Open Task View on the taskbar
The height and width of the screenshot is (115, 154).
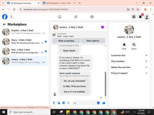pyautogui.click(x=54, y=112)
